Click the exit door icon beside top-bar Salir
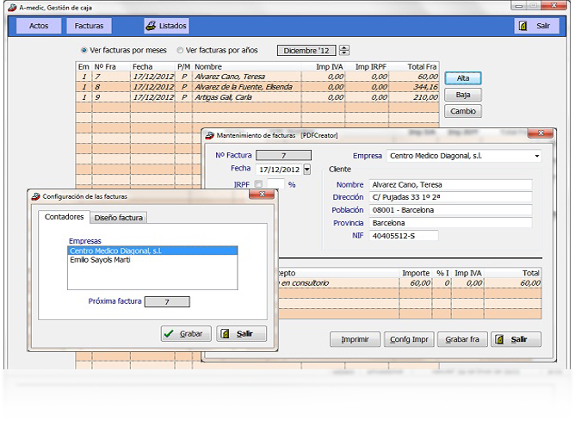This screenshot has height=421, width=575. (522, 26)
